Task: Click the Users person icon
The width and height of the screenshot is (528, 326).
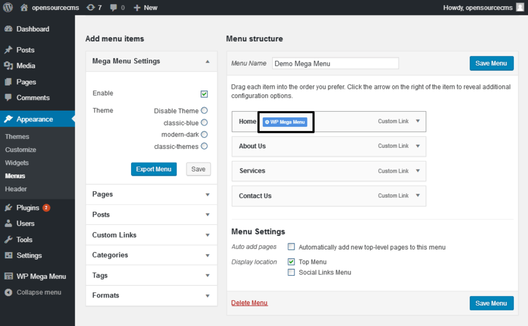Action: [x=9, y=224]
